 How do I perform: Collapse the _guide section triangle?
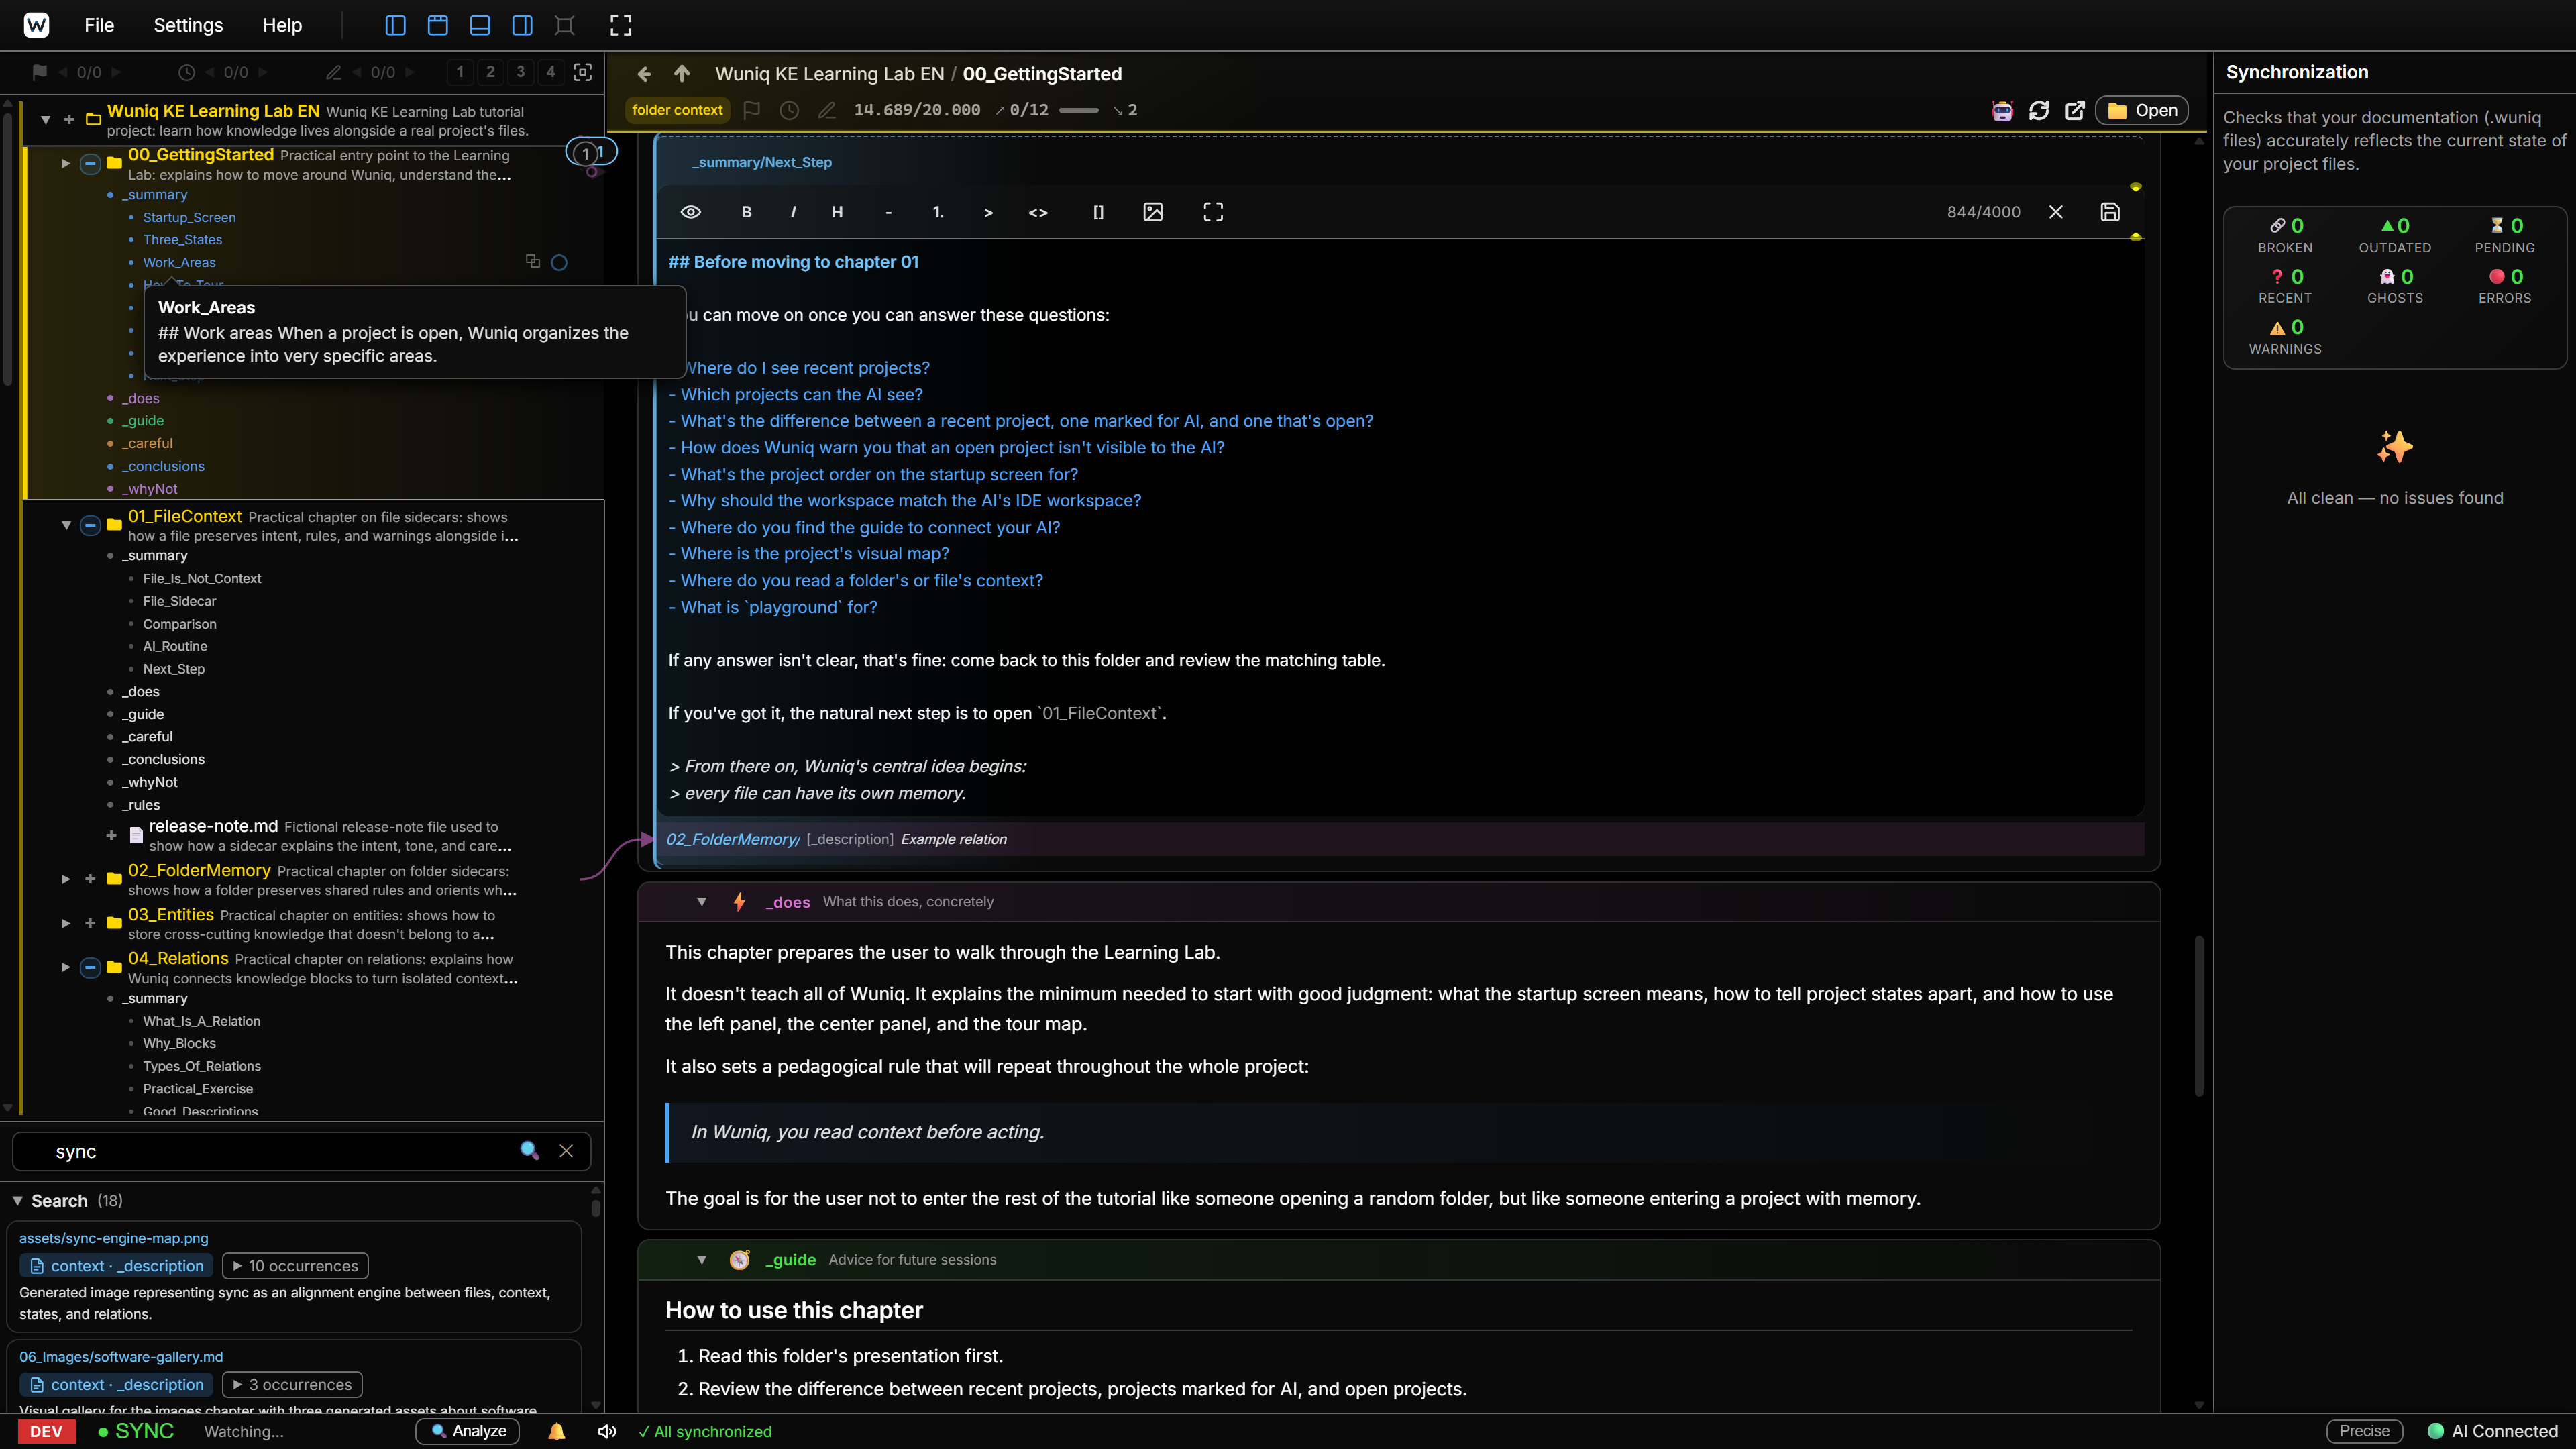point(702,1259)
